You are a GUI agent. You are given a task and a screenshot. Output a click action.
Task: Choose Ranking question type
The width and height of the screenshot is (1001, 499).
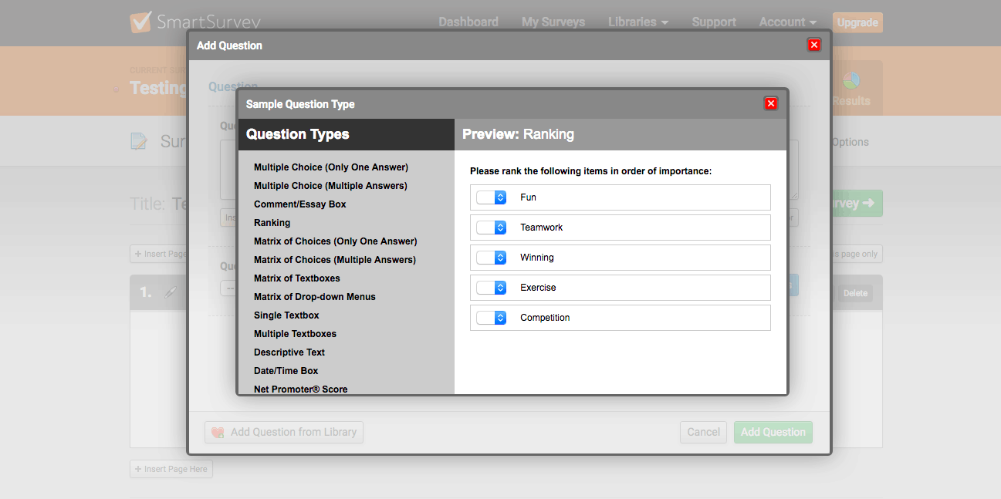[272, 223]
